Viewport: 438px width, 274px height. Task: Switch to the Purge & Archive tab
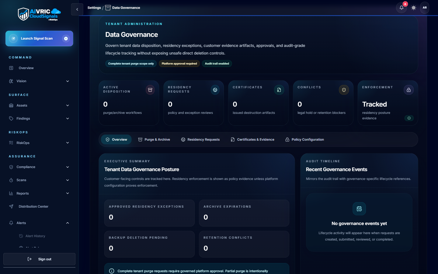[x=154, y=139]
